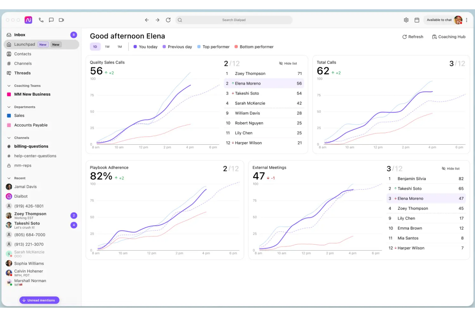Toggle the Previous day legend in the chart
The height and width of the screenshot is (316, 475).
[x=177, y=47]
